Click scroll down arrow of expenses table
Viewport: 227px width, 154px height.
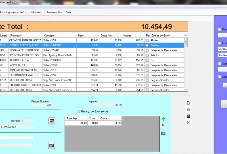186,90
